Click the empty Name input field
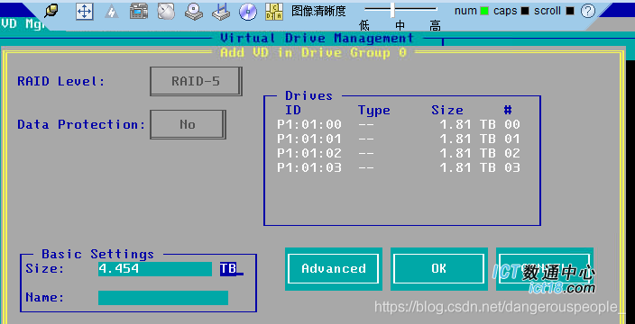Image resolution: width=635 pixels, height=324 pixels. click(163, 298)
